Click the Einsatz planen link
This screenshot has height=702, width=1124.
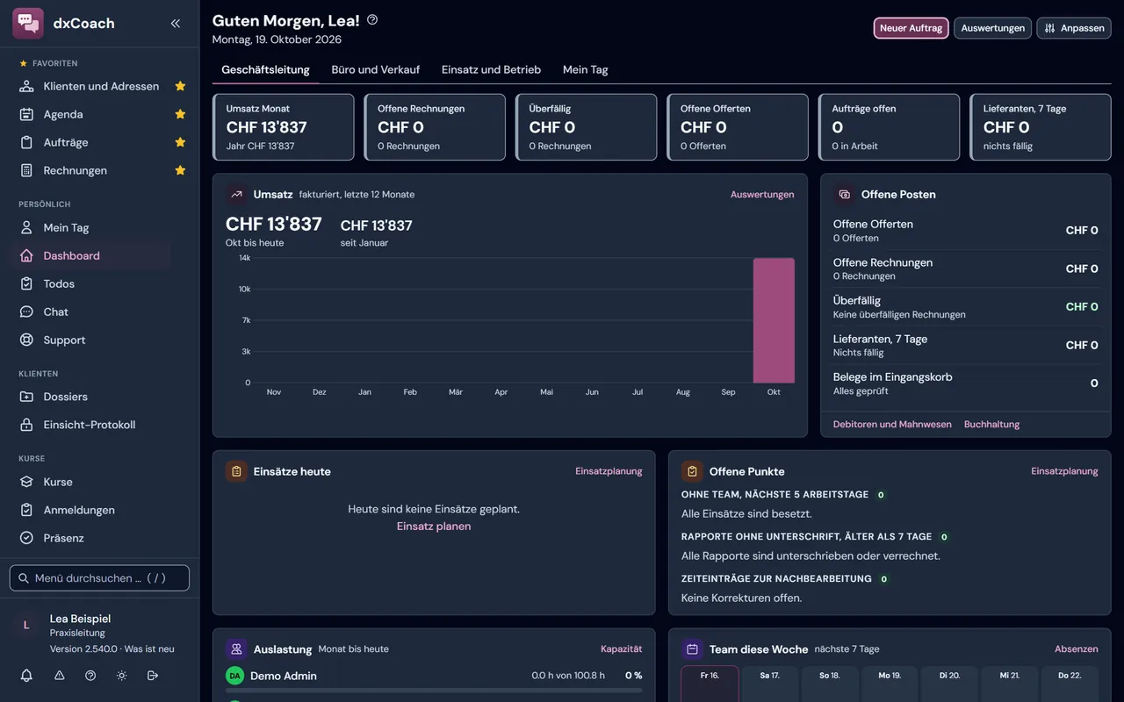pos(434,526)
